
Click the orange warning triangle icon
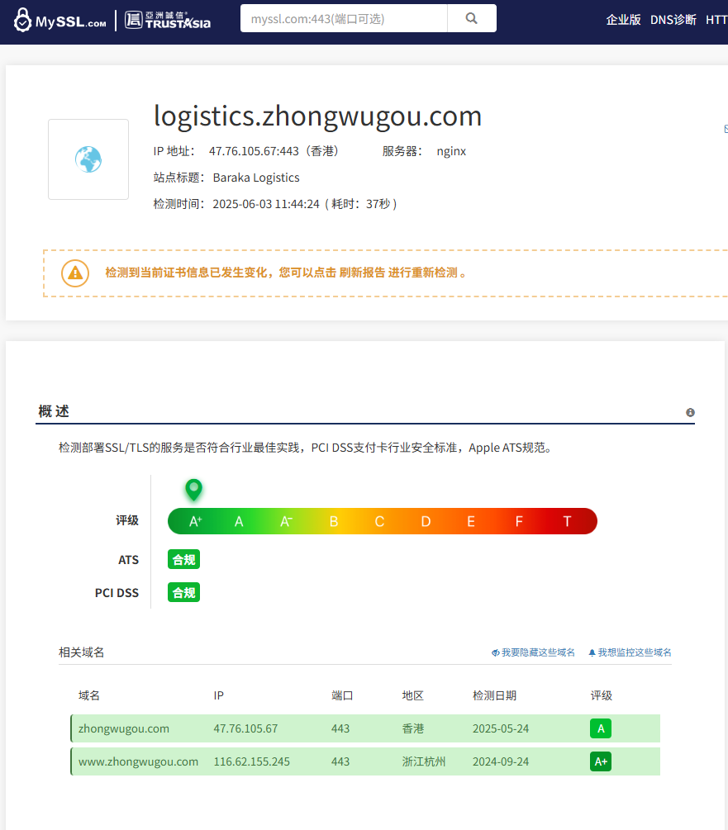coord(75,273)
